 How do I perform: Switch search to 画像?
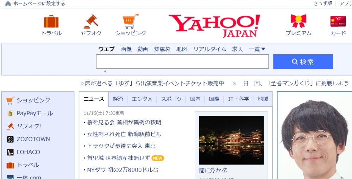(126, 49)
